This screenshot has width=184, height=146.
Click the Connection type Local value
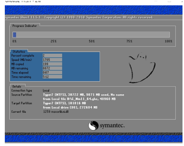(x=46, y=90)
